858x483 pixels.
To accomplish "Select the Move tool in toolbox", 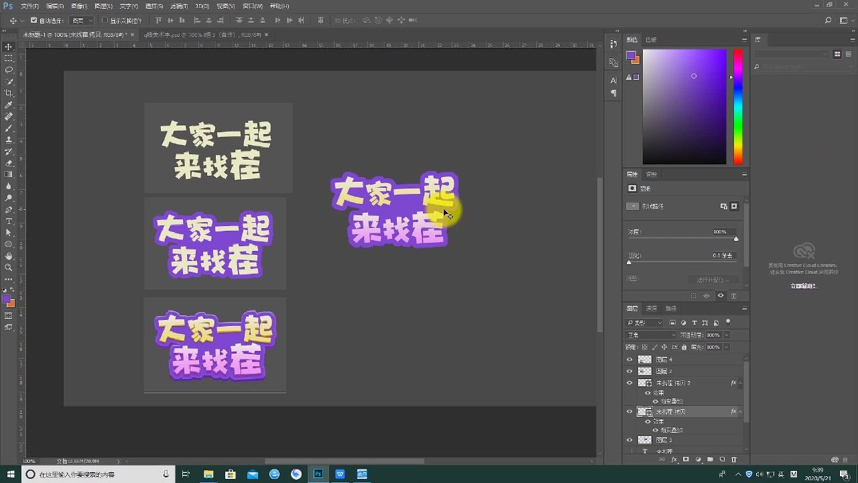I will [9, 47].
